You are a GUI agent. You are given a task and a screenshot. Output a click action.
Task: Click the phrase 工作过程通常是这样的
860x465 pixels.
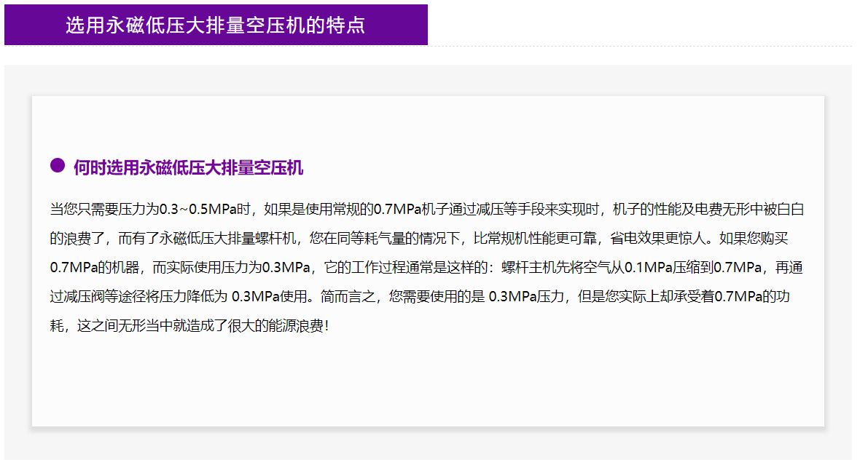418,267
